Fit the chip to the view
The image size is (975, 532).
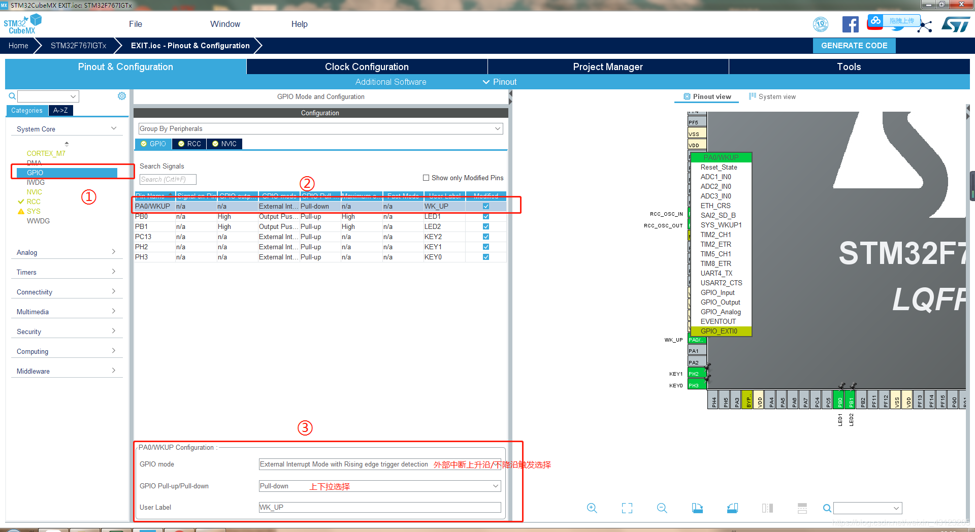click(x=627, y=508)
